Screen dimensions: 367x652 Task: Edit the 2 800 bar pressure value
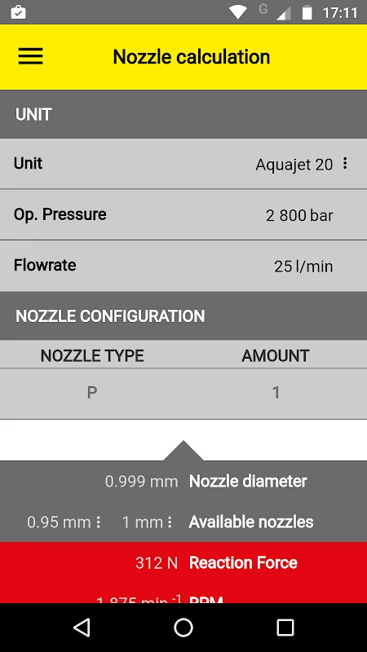pos(299,215)
